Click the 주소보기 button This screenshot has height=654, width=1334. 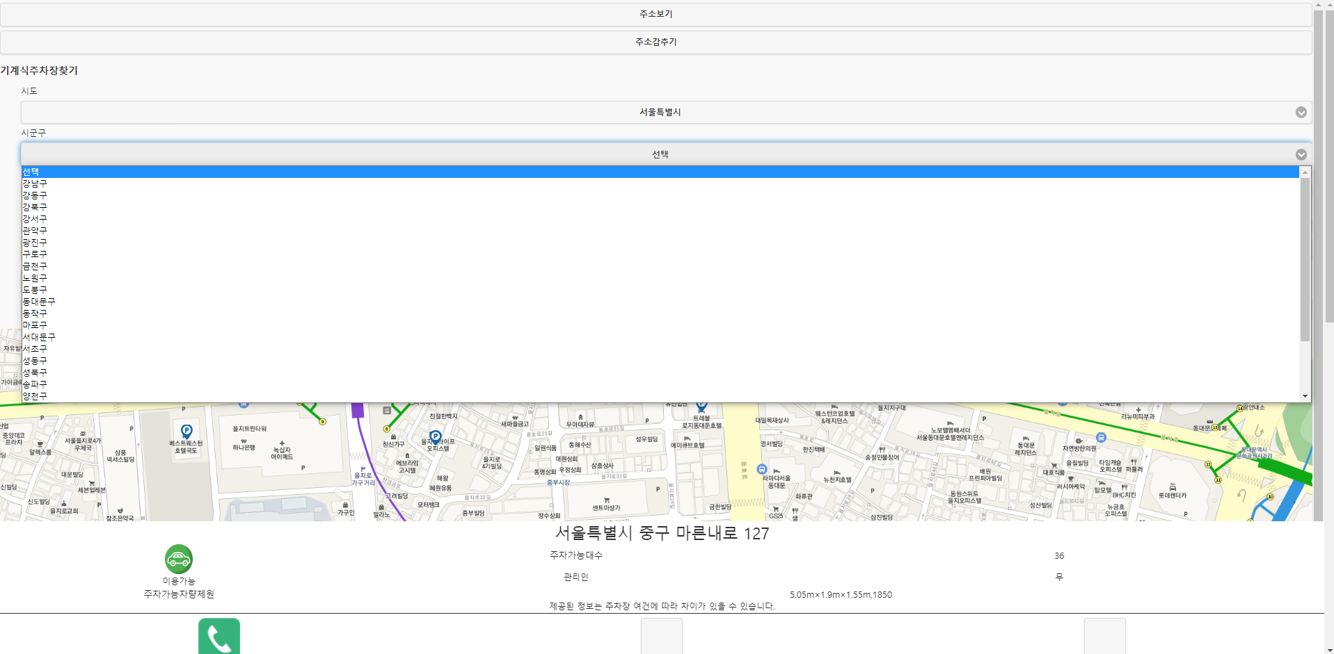656,15
